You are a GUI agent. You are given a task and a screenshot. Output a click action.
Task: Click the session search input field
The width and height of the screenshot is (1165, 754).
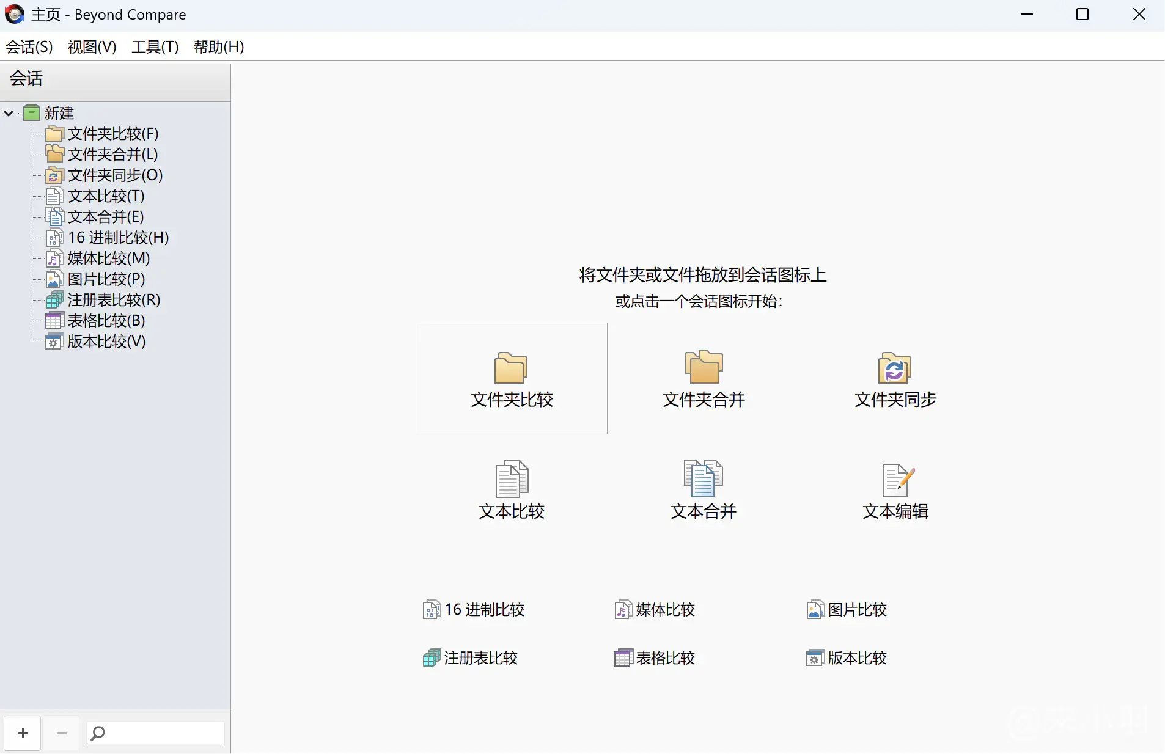(162, 733)
